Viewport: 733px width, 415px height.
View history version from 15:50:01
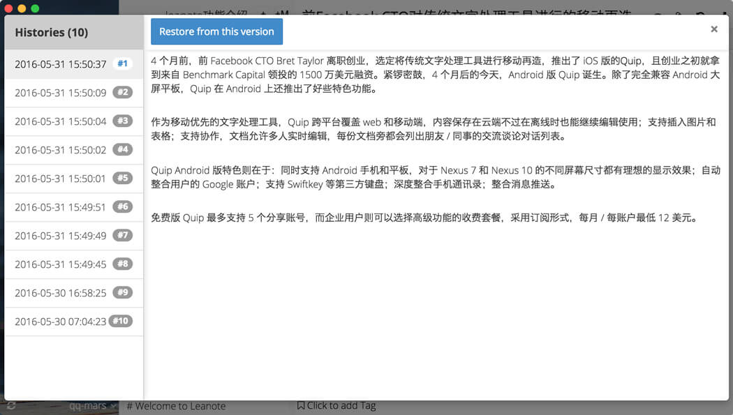[x=61, y=179]
